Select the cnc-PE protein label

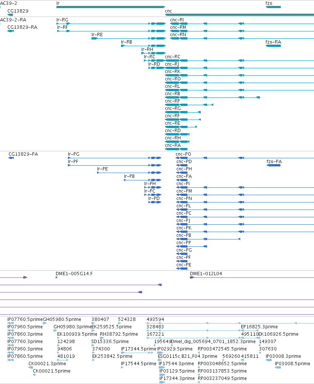point(184,265)
